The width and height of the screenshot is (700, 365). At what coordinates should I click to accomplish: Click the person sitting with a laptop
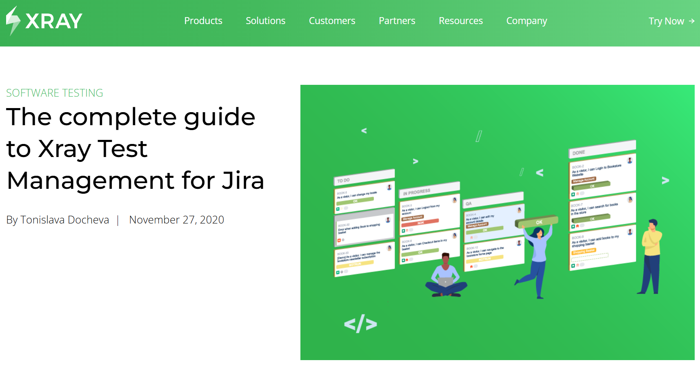tap(446, 277)
